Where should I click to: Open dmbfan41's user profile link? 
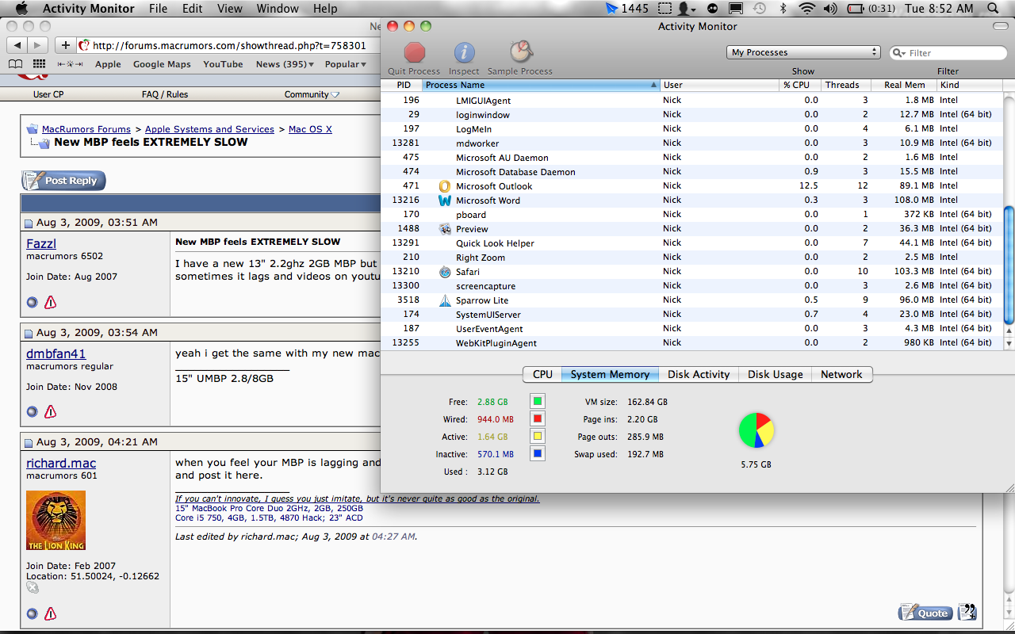click(56, 353)
